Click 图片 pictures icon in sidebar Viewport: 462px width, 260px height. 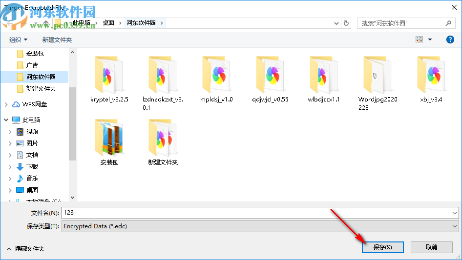pyautogui.click(x=20, y=143)
